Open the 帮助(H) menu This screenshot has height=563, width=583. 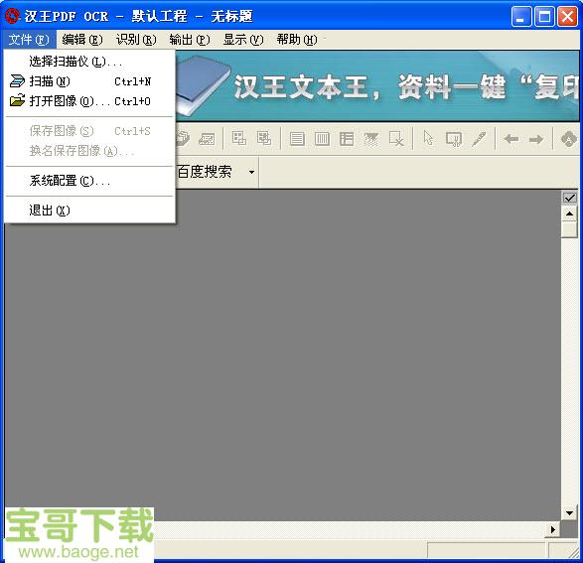coord(297,40)
